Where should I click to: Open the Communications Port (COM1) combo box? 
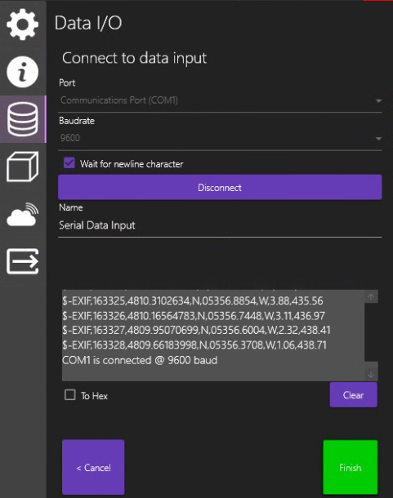[220, 101]
